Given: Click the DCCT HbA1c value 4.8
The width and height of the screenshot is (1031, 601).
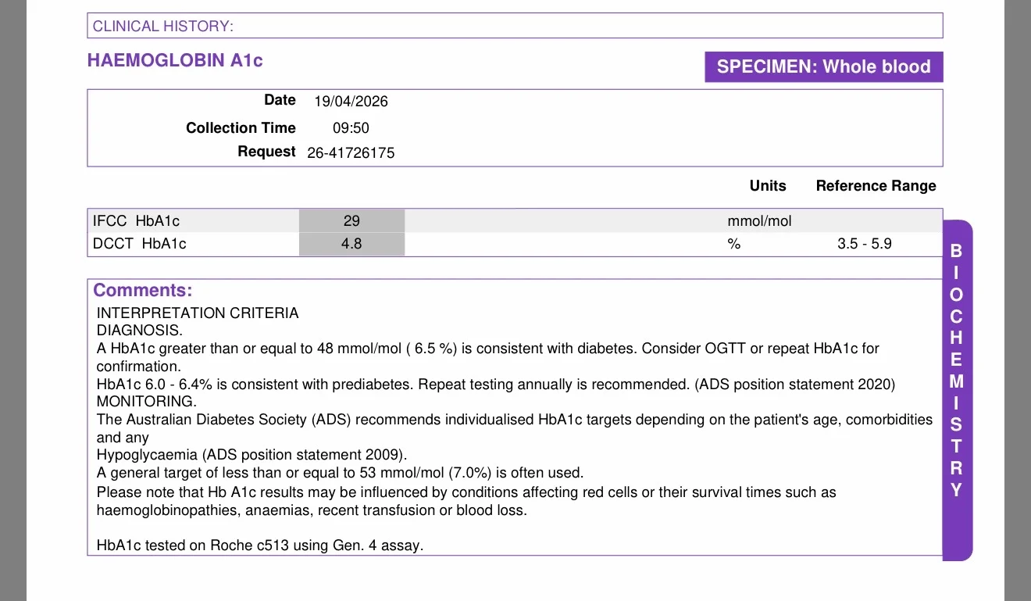Looking at the screenshot, I should (351, 244).
